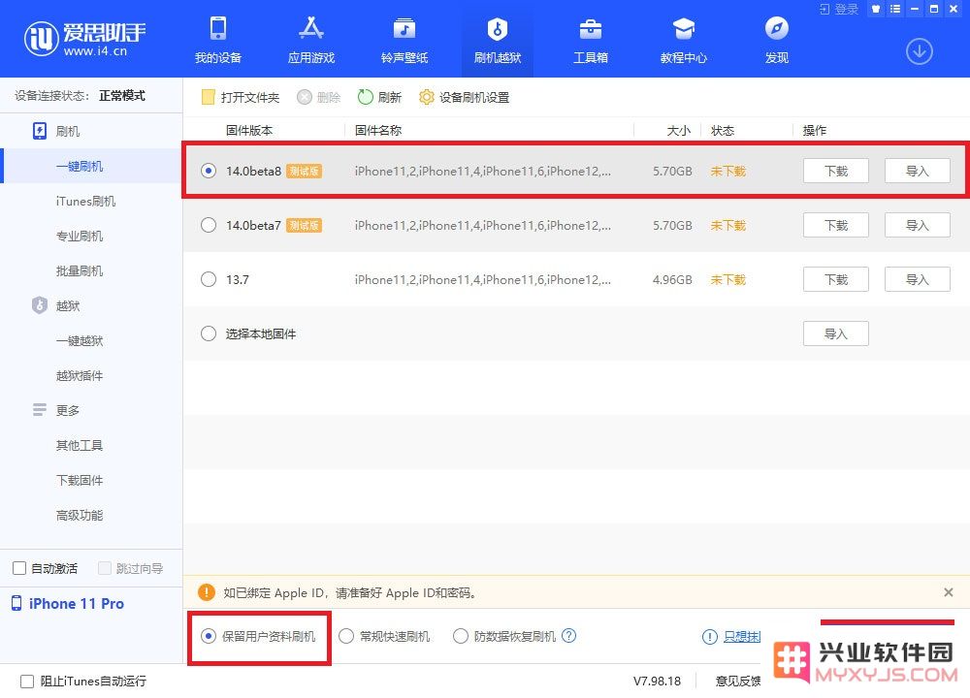The image size is (970, 698).
Task: Select the 14.0beta8 firmware radio button
Action: coord(209,171)
